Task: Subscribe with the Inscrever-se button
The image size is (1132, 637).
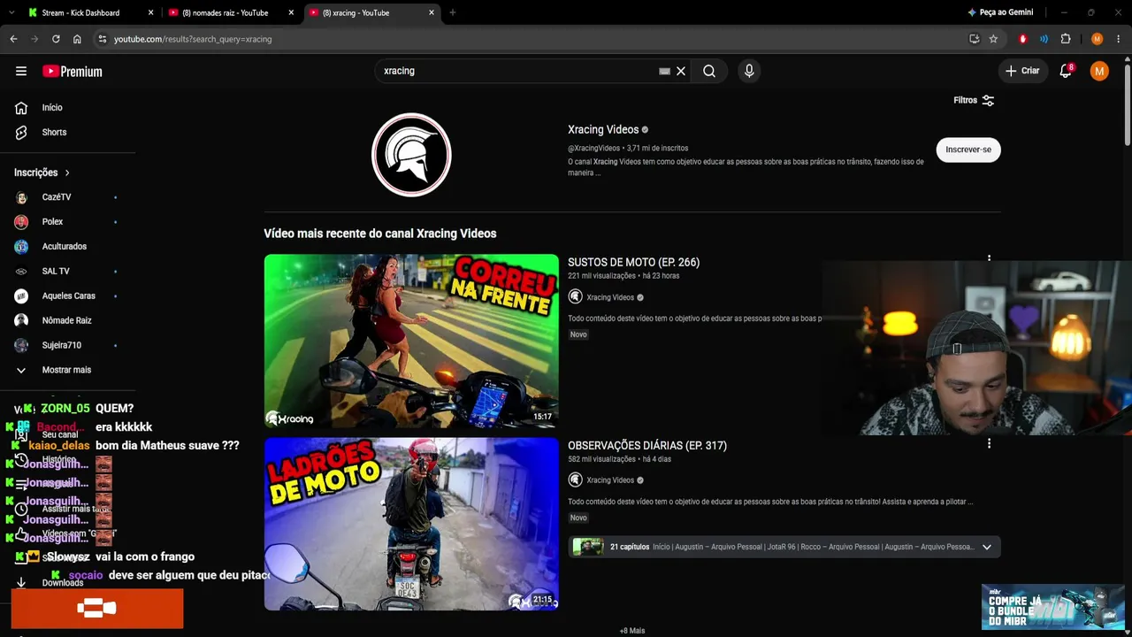Action: point(968,150)
